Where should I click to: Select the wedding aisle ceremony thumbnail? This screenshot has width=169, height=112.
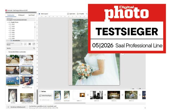13,59
